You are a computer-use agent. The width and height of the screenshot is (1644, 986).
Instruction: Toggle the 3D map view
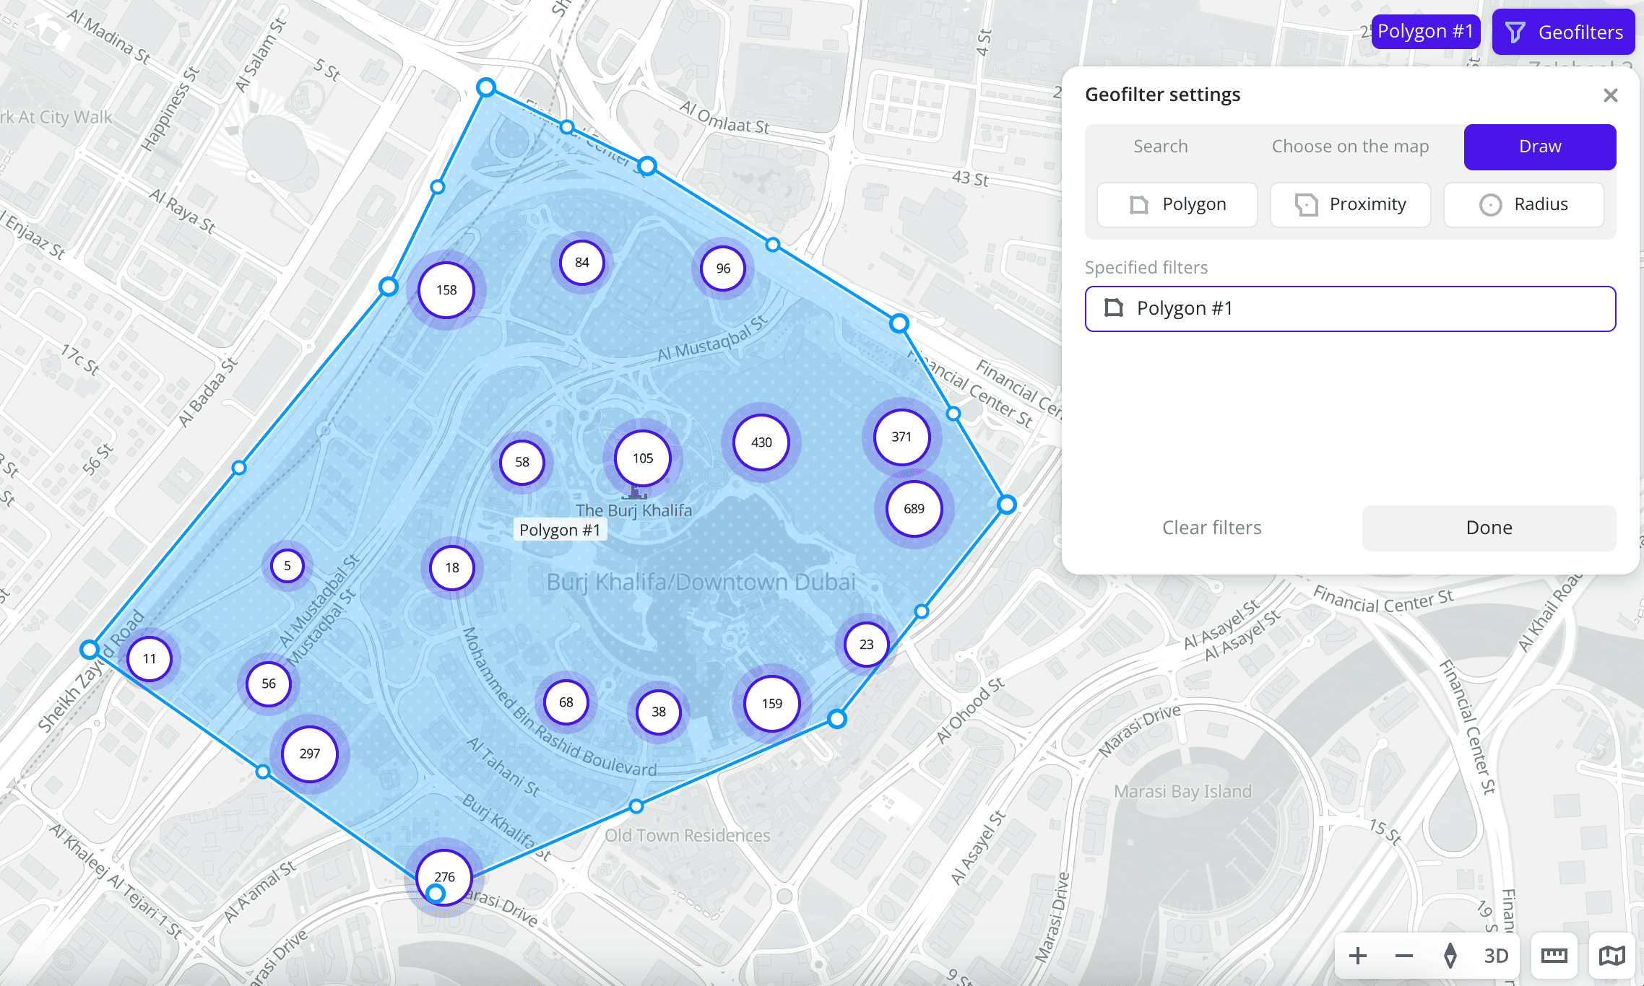pos(1496,956)
